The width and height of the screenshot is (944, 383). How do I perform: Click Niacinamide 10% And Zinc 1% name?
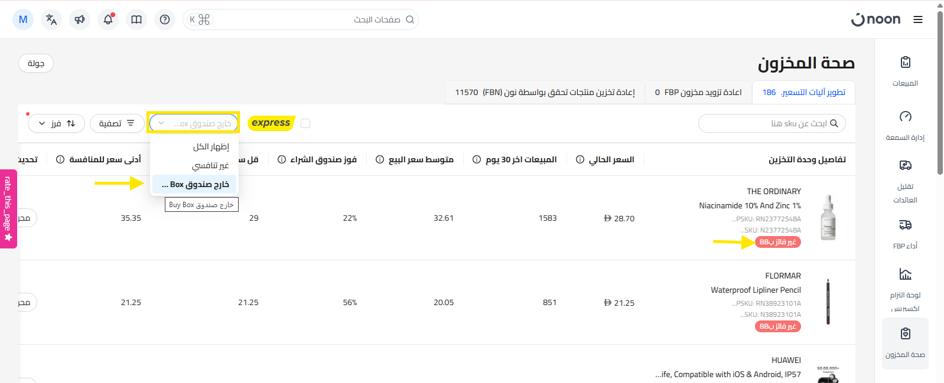coord(750,205)
